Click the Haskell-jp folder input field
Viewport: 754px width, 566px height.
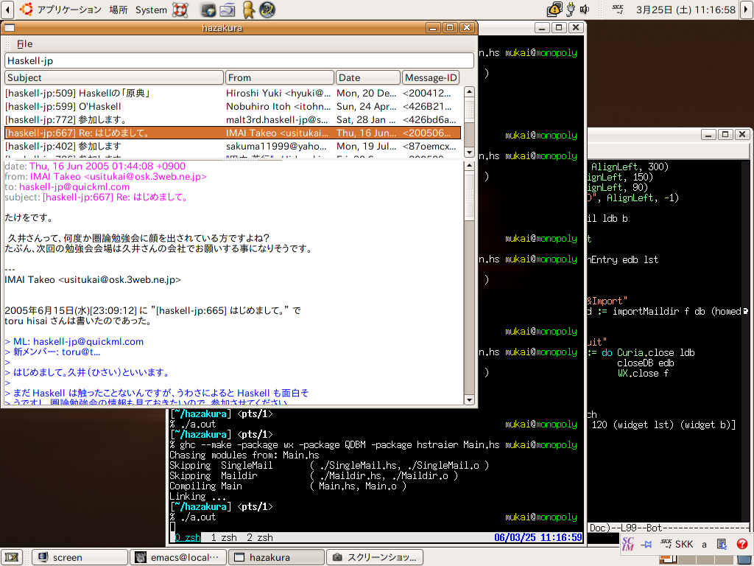(239, 60)
